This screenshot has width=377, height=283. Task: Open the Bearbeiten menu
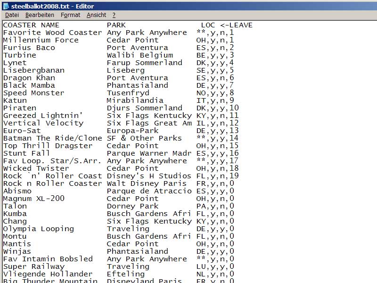(x=40, y=15)
